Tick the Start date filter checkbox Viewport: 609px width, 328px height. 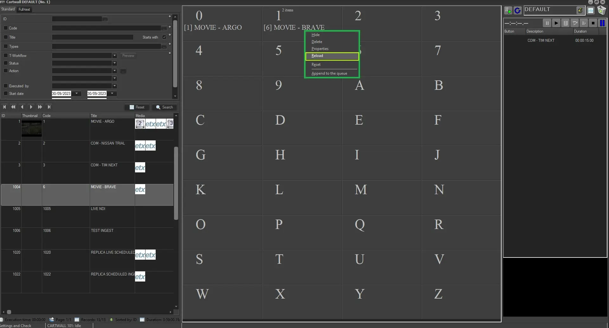coord(6,94)
